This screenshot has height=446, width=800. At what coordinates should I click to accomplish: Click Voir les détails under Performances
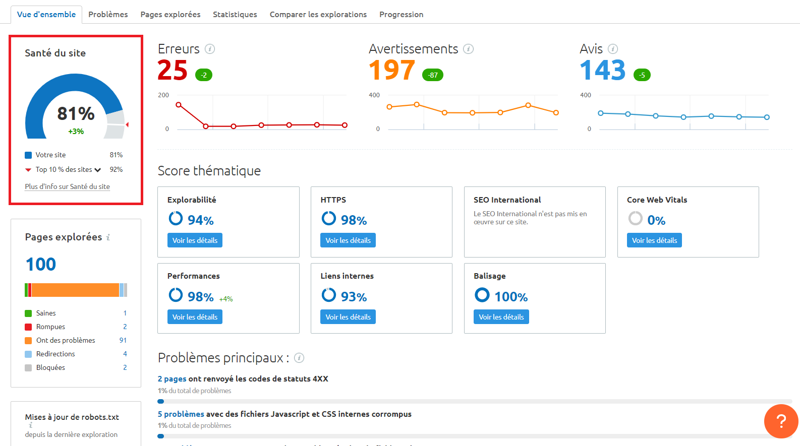click(x=195, y=317)
